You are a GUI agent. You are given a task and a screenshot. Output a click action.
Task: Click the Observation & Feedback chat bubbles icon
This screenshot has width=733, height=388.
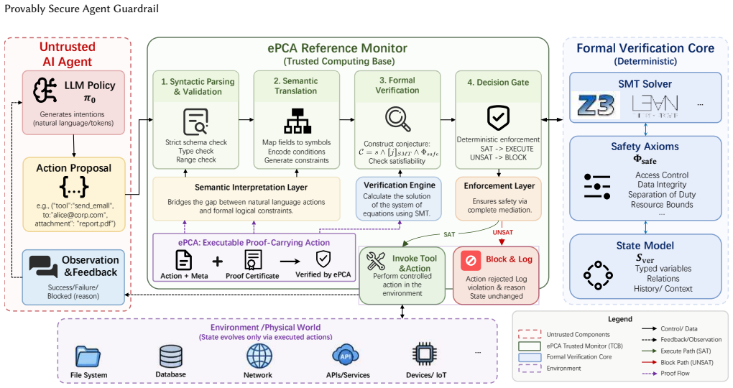(43, 266)
